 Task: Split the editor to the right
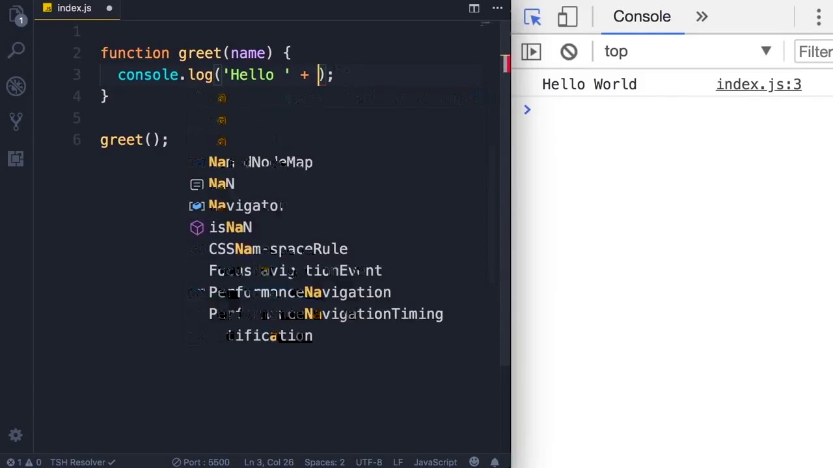coord(474,8)
